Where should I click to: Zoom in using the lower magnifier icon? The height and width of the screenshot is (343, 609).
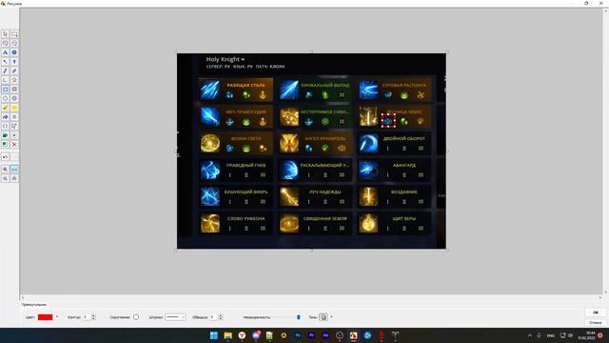[x=5, y=170]
